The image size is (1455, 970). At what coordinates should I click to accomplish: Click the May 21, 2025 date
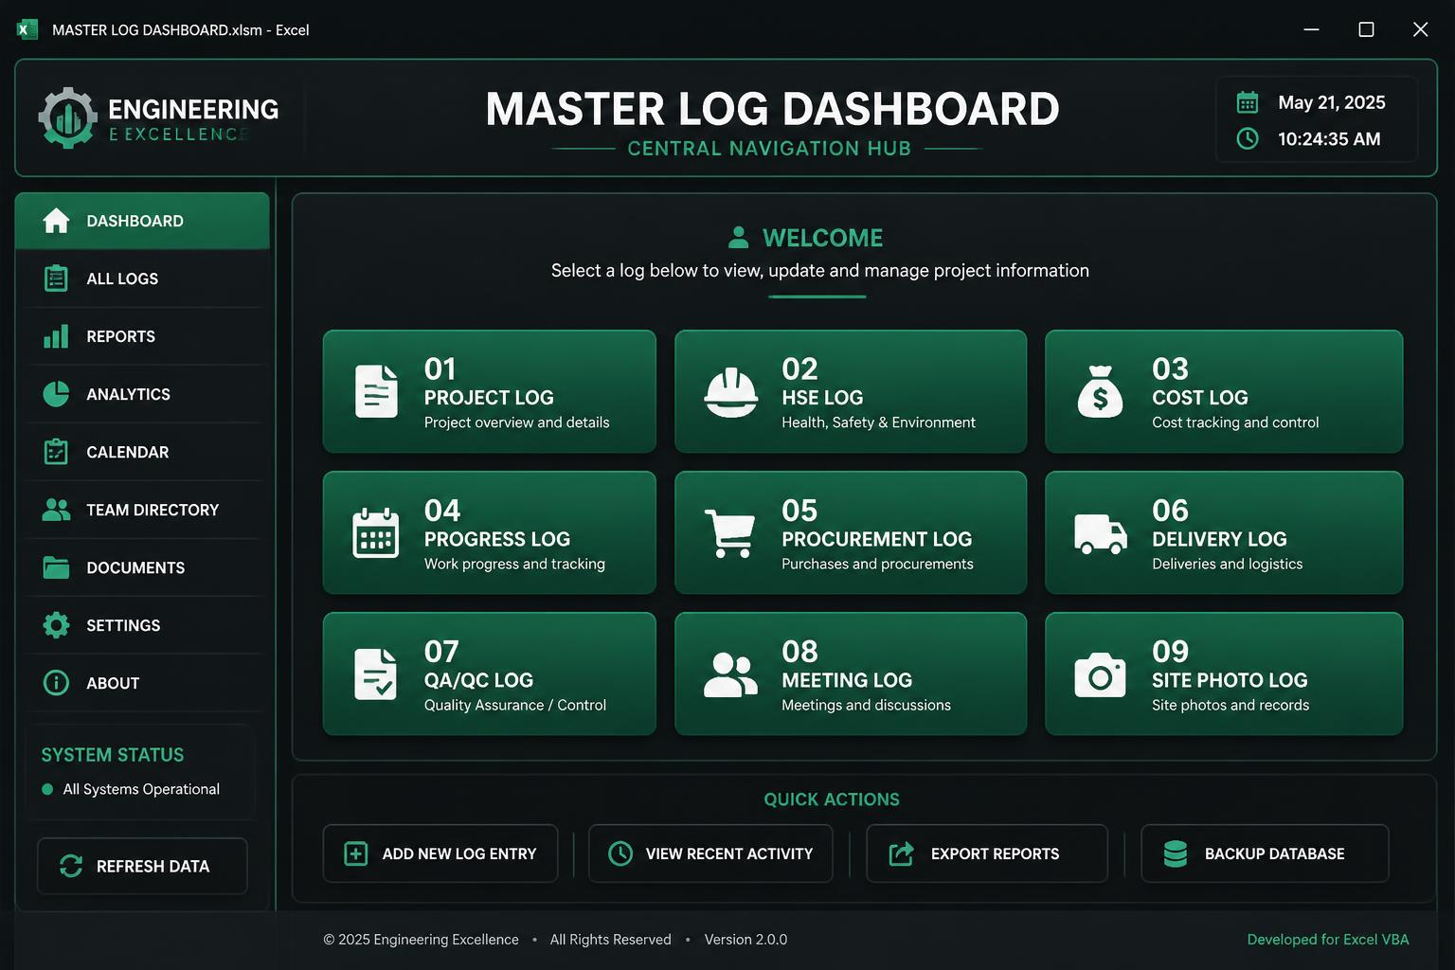pos(1331,102)
